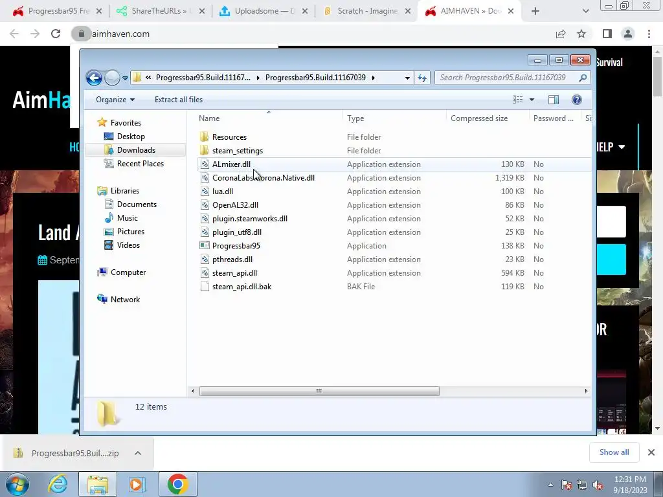Screen dimensions: 663x497
Task: Open Desktop in navigation pane
Action: tap(131, 137)
